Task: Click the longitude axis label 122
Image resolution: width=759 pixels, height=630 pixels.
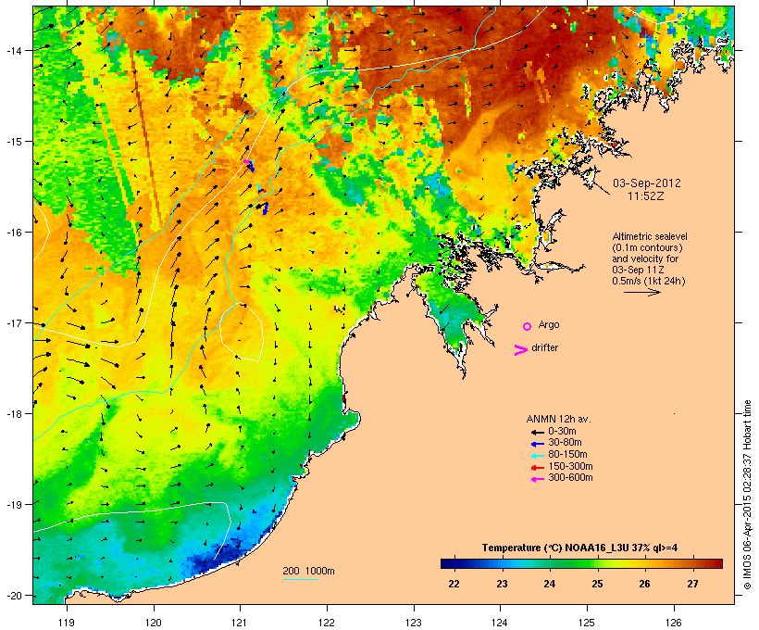Action: pyautogui.click(x=327, y=623)
